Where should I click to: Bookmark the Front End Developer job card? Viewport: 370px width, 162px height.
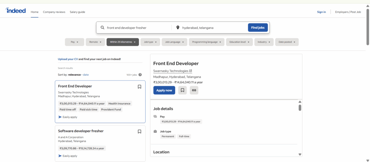tap(139, 87)
